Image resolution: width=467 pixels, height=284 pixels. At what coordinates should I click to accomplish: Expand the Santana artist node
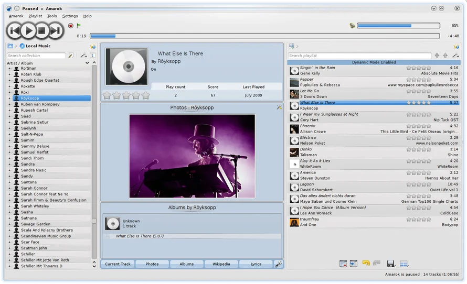click(9, 182)
